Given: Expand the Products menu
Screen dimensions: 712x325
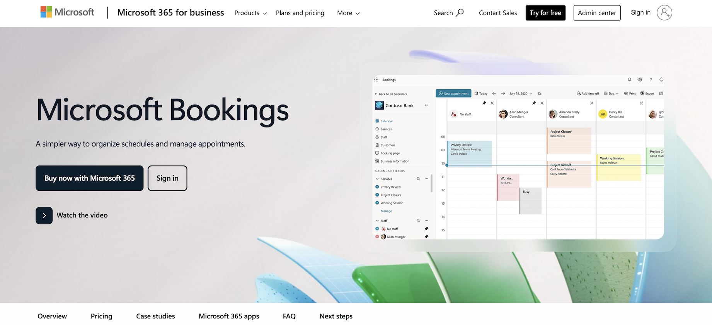Looking at the screenshot, I should click(x=250, y=13).
